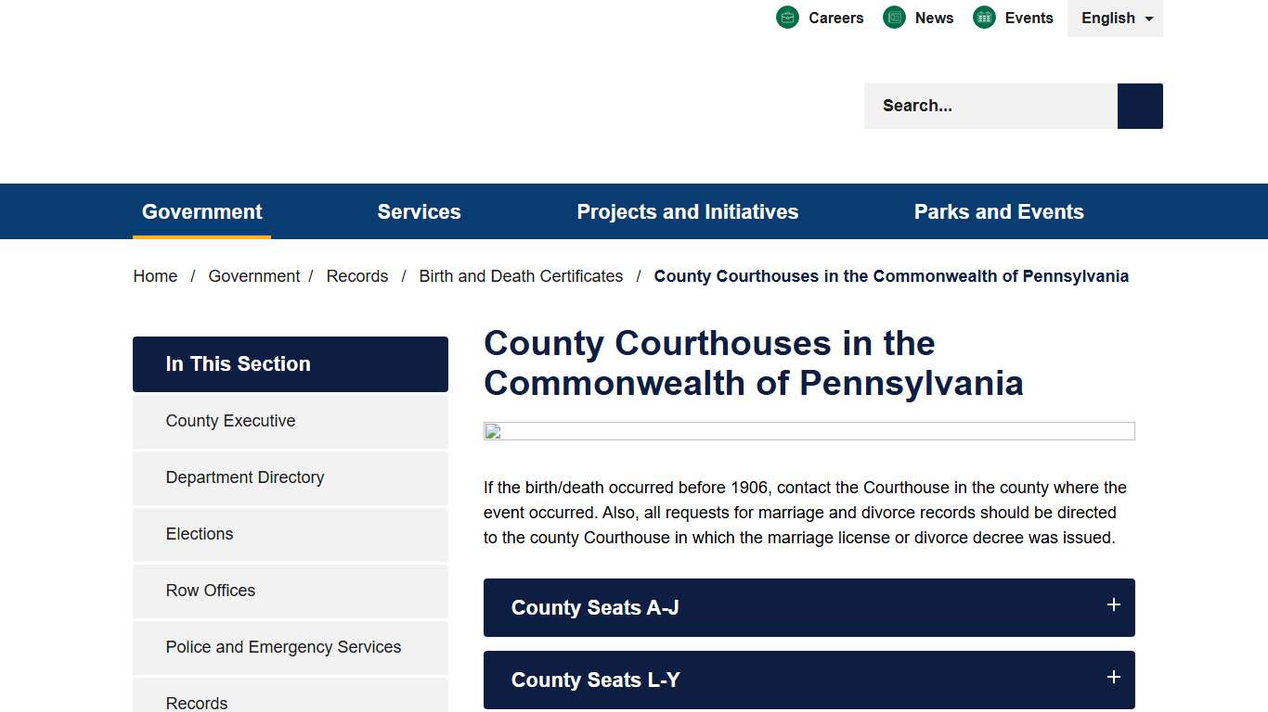
Task: Open Records from the breadcrumb trail
Action: [357, 275]
